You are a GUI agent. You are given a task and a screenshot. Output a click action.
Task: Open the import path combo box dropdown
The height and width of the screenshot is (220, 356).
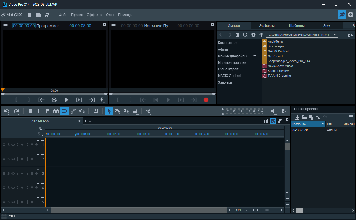pyautogui.click(x=335, y=35)
